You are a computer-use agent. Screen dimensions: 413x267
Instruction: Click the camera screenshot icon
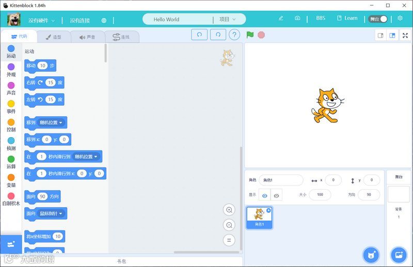point(297,18)
